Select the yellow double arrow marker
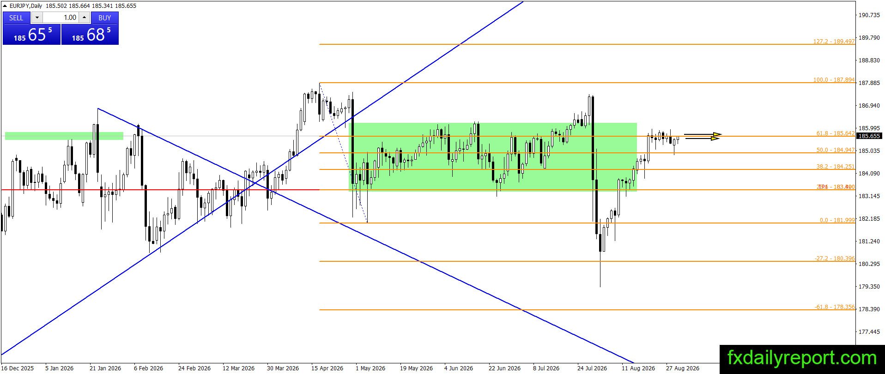This screenshot has width=885, height=374. 703,136
